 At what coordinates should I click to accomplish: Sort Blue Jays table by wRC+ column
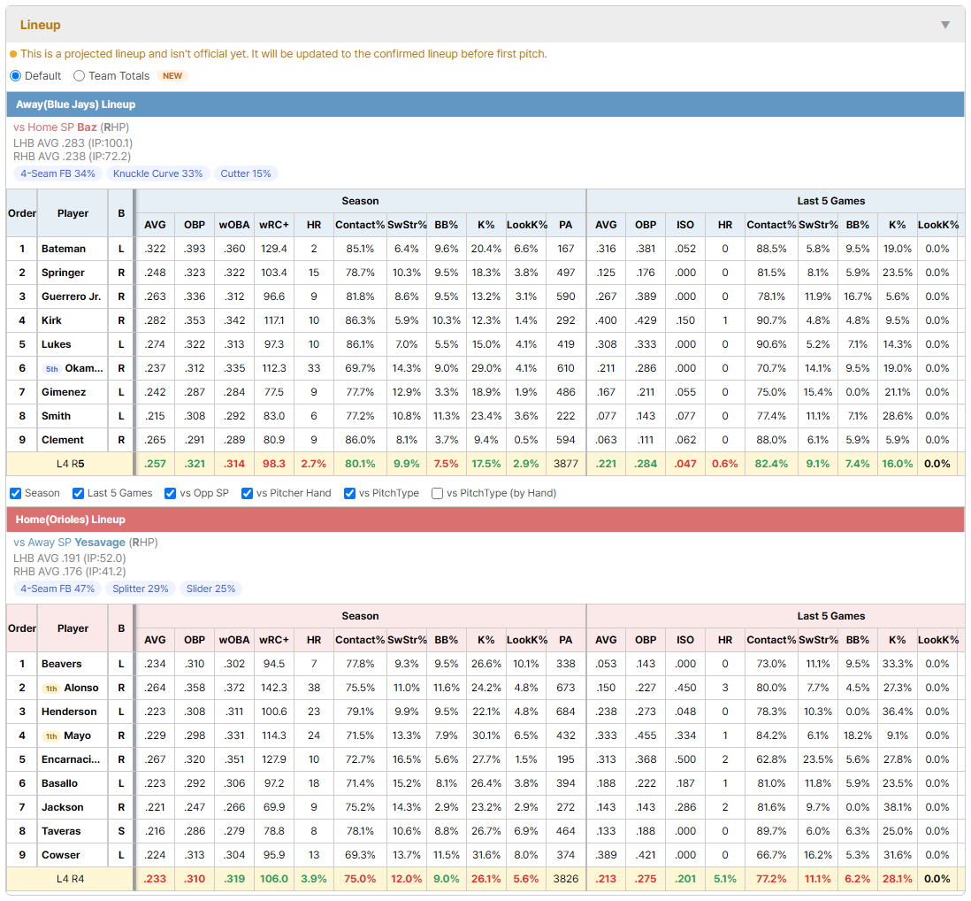click(x=274, y=225)
